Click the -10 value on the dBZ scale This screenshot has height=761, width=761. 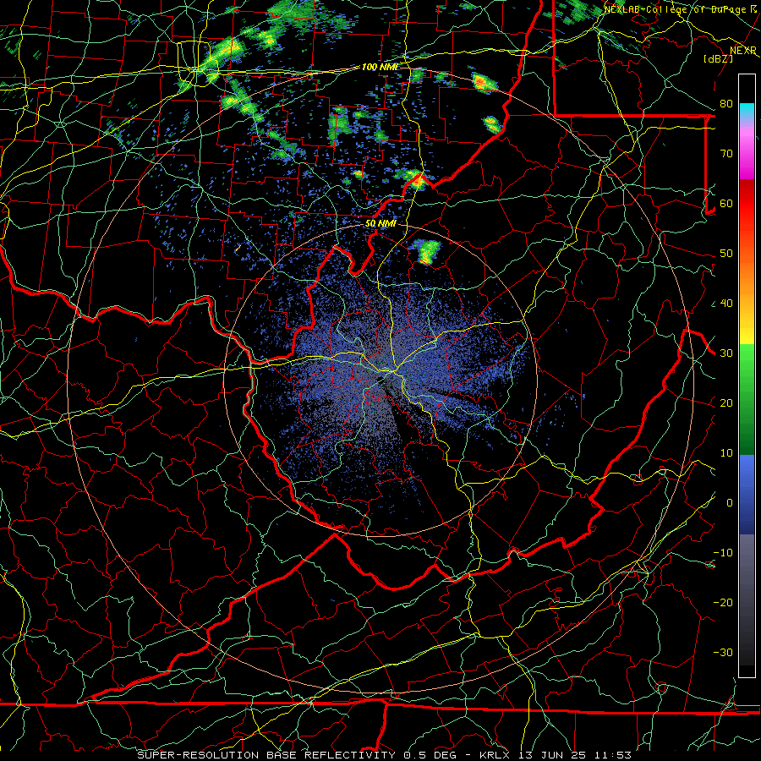pyautogui.click(x=723, y=553)
